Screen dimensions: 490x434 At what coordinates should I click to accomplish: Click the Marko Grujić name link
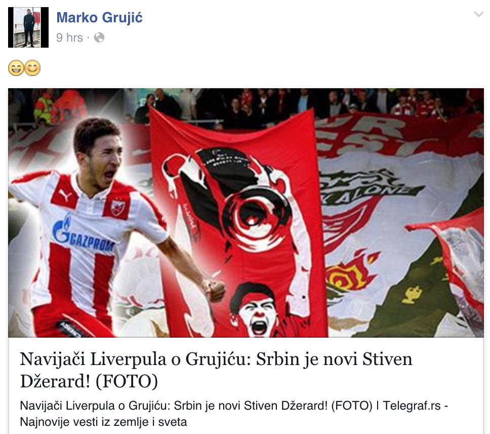click(99, 18)
